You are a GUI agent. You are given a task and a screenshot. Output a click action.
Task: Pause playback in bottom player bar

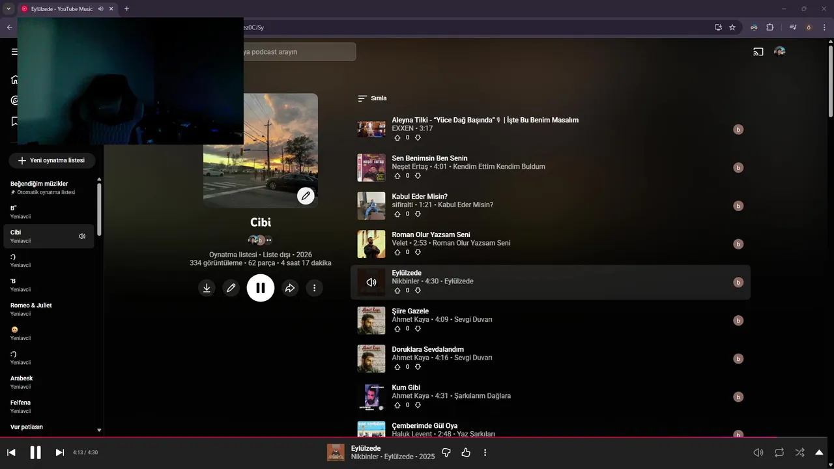click(x=35, y=453)
